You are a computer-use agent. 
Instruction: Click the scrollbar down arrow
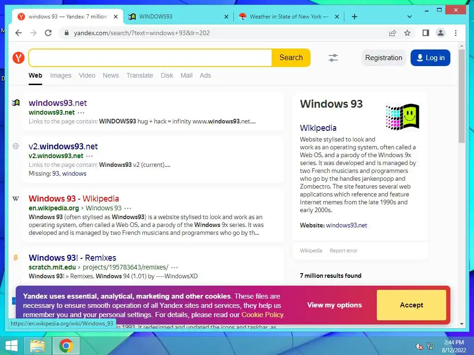click(x=462, y=324)
